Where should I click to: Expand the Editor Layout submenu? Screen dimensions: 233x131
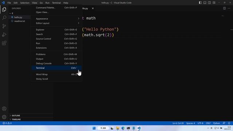point(56,23)
